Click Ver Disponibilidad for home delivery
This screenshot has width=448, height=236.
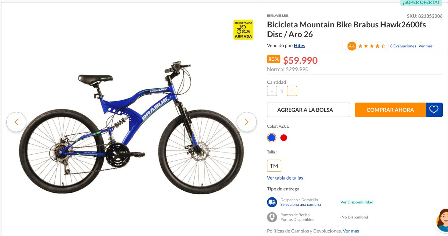(357, 202)
